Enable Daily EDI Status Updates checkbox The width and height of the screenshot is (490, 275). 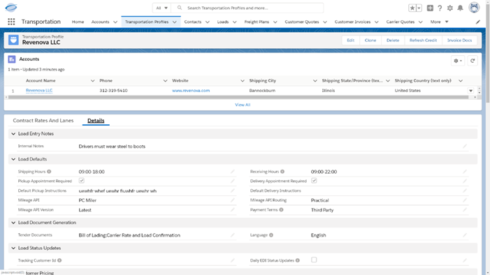tap(314, 260)
